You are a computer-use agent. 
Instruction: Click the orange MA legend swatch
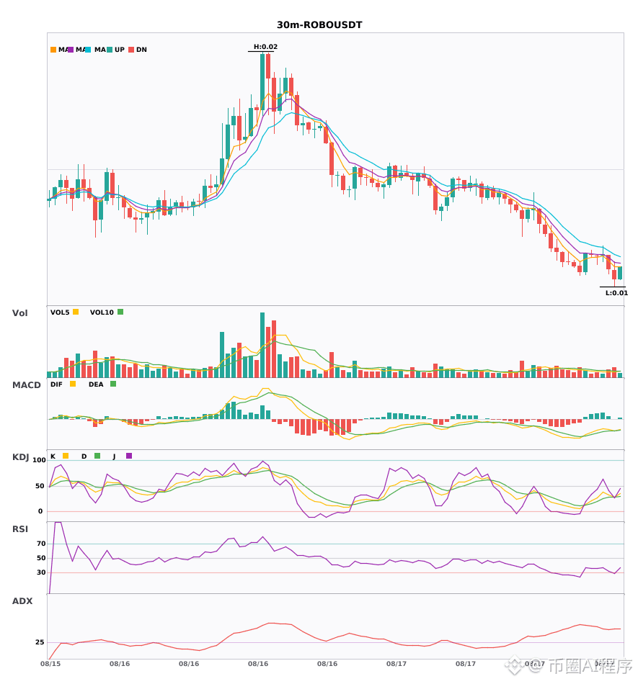53,50
